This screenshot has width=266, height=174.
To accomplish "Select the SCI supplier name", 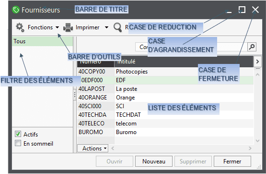I will click(120, 106).
